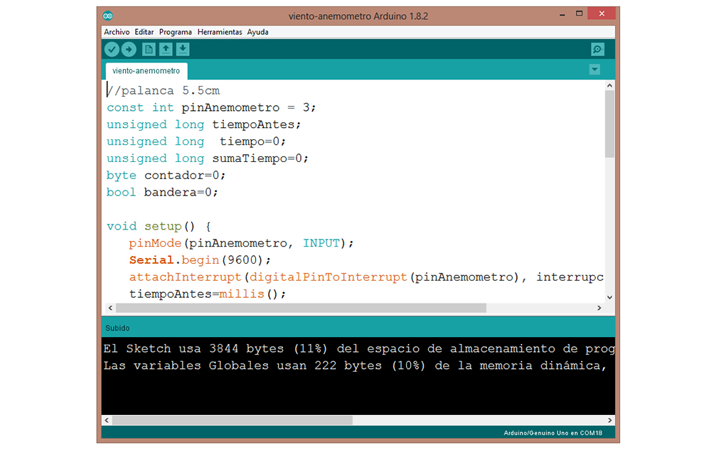Click the editor vertical scrollbar thumb
This screenshot has height=452, width=711.
[x=609, y=124]
